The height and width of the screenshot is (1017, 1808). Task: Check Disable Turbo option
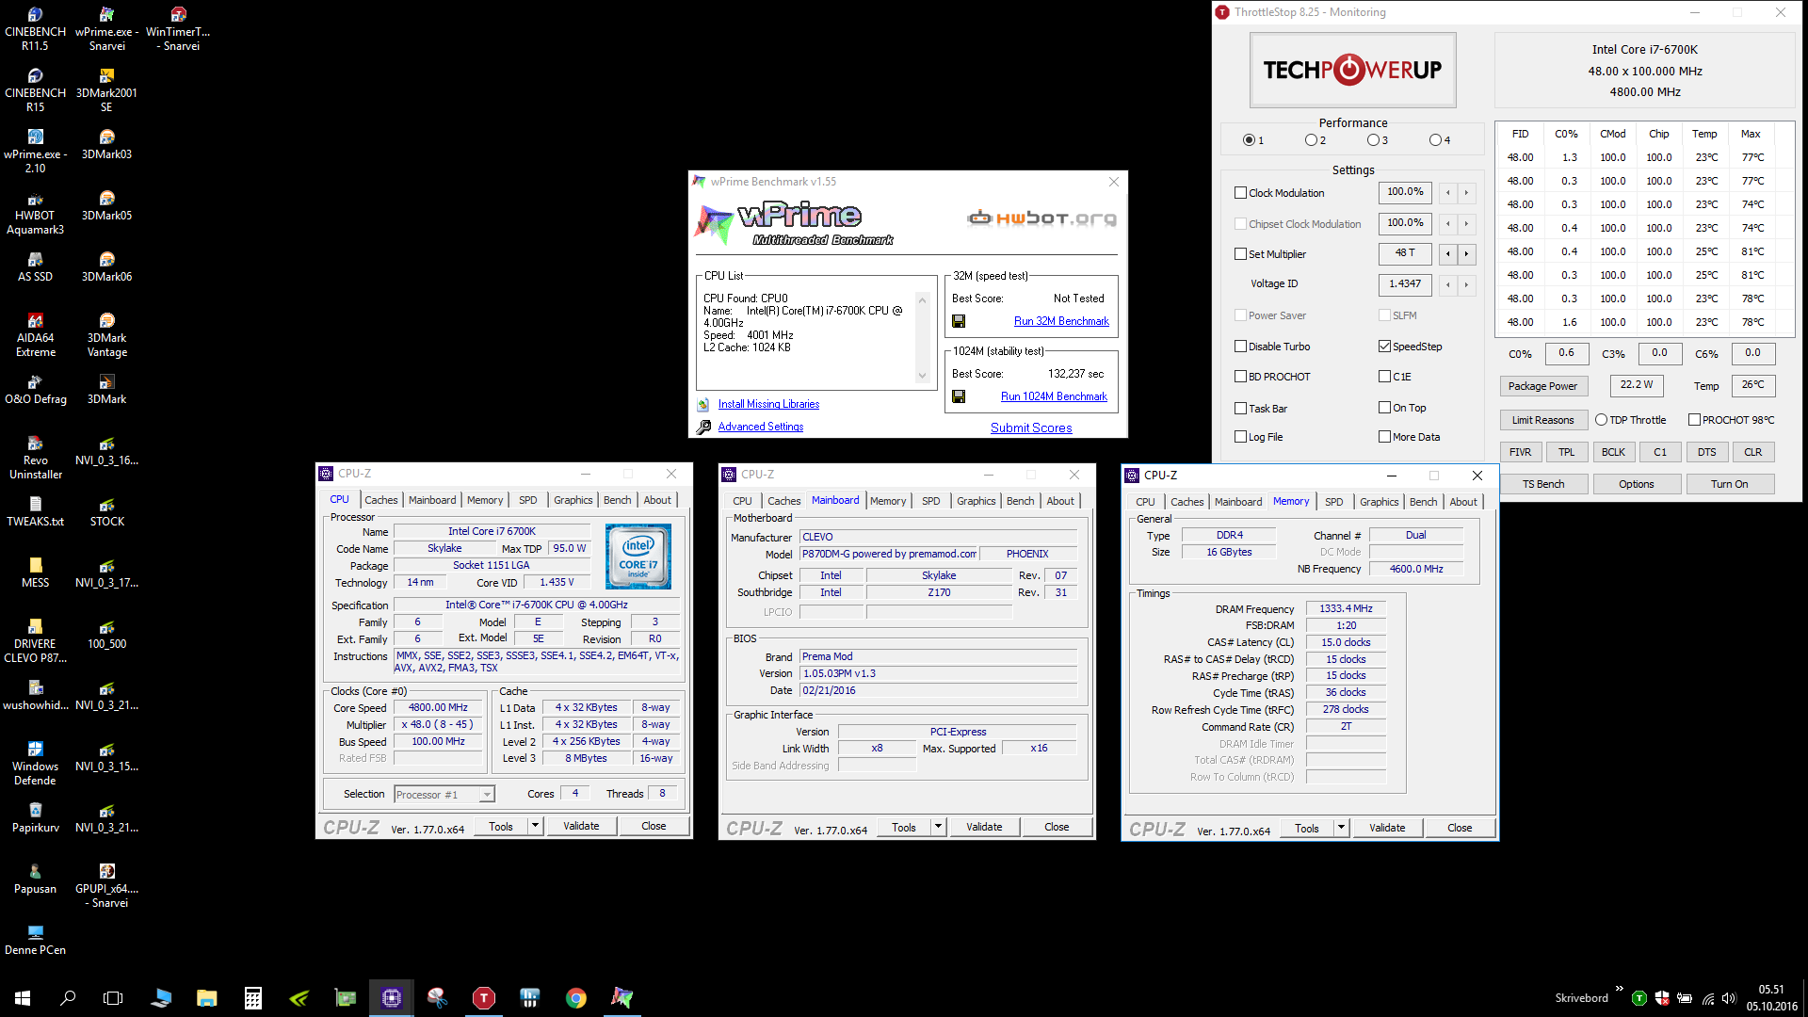pos(1241,347)
